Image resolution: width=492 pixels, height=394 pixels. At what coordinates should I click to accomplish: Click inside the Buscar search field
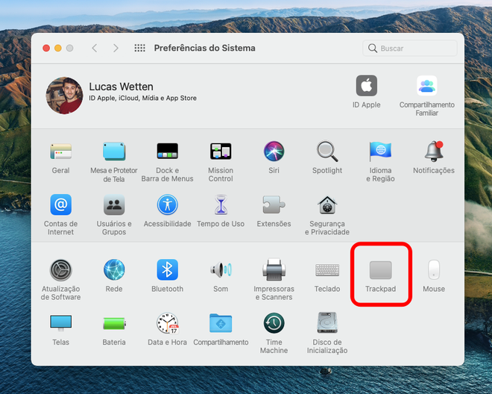click(410, 48)
